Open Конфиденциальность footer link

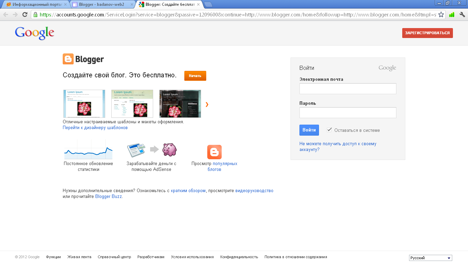[239, 257]
